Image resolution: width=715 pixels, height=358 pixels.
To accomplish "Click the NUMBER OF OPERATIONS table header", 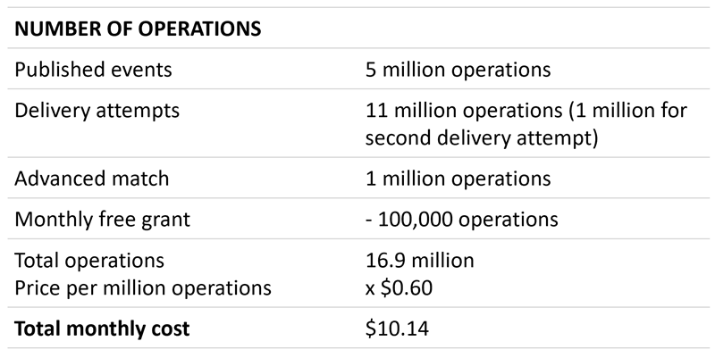I will 138,28.
